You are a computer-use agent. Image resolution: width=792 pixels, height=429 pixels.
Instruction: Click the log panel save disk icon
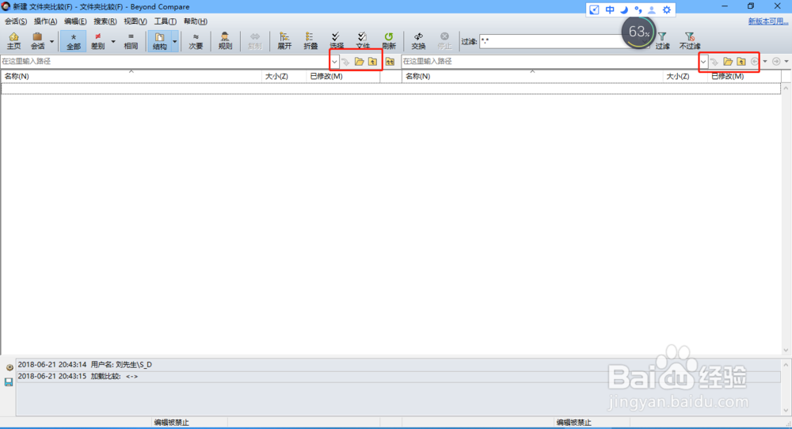point(9,382)
